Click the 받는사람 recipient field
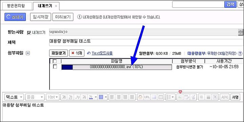 tap(144, 32)
